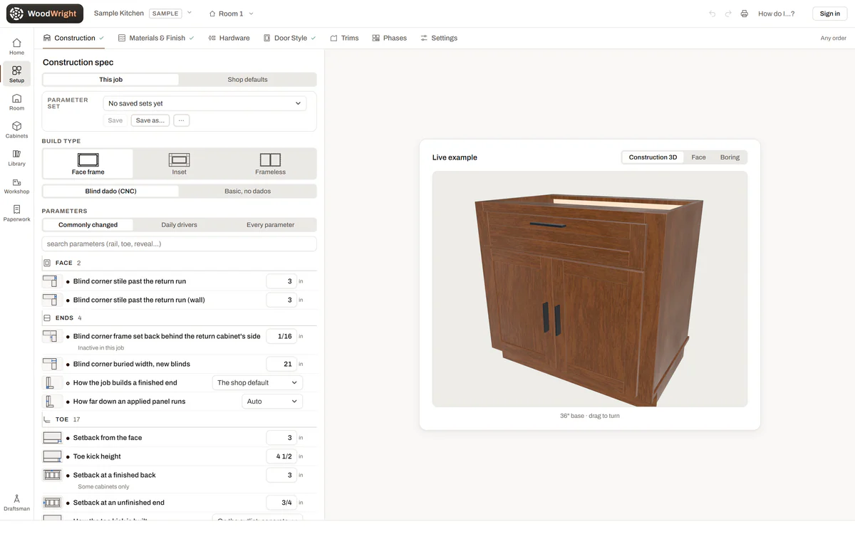Open the Hardware tab
Viewport: 855px width, 534px height.
tap(229, 38)
